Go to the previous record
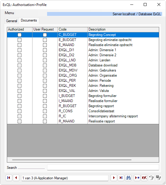Viewport: 166px width, 185px height. pos(16,178)
